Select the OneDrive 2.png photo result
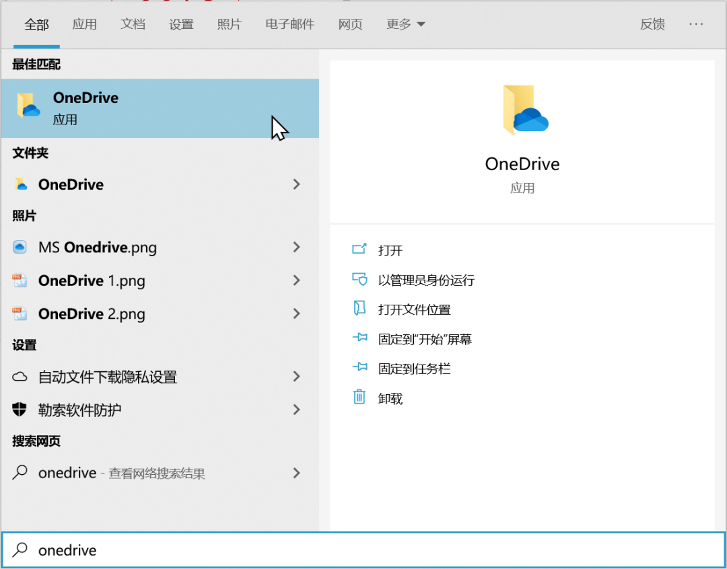 [92, 313]
